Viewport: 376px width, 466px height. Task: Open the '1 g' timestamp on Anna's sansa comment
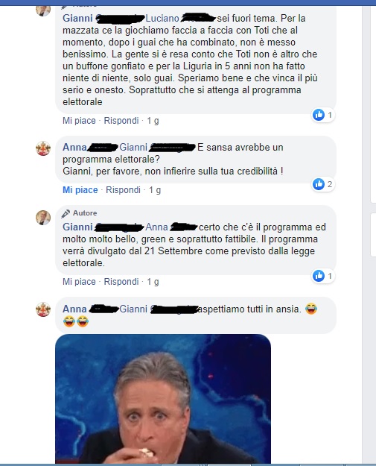click(x=155, y=190)
